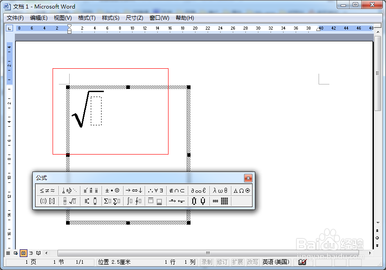
Task: Open the fence templates palette (brackets)
Action: tap(48, 201)
